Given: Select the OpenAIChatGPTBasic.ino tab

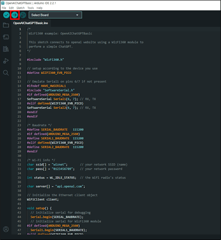Looking at the screenshot, I should click(31, 23).
